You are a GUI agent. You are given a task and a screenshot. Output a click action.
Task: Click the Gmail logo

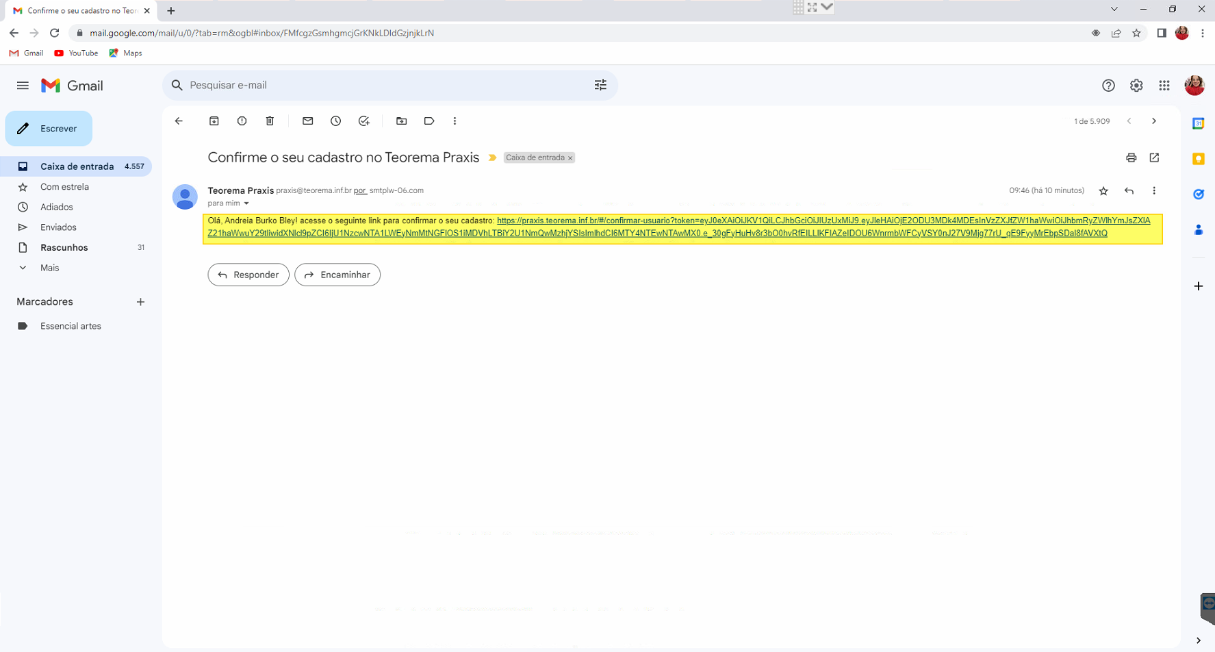pos(72,86)
